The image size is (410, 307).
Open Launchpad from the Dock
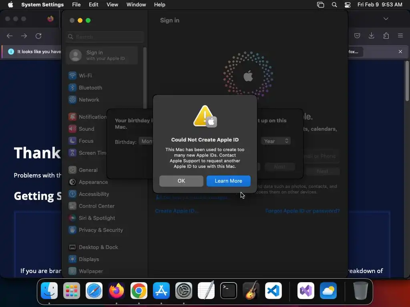72,291
